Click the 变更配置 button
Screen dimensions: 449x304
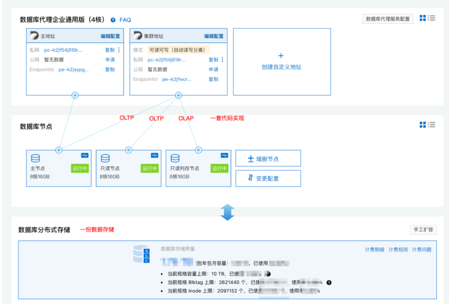[268, 179]
